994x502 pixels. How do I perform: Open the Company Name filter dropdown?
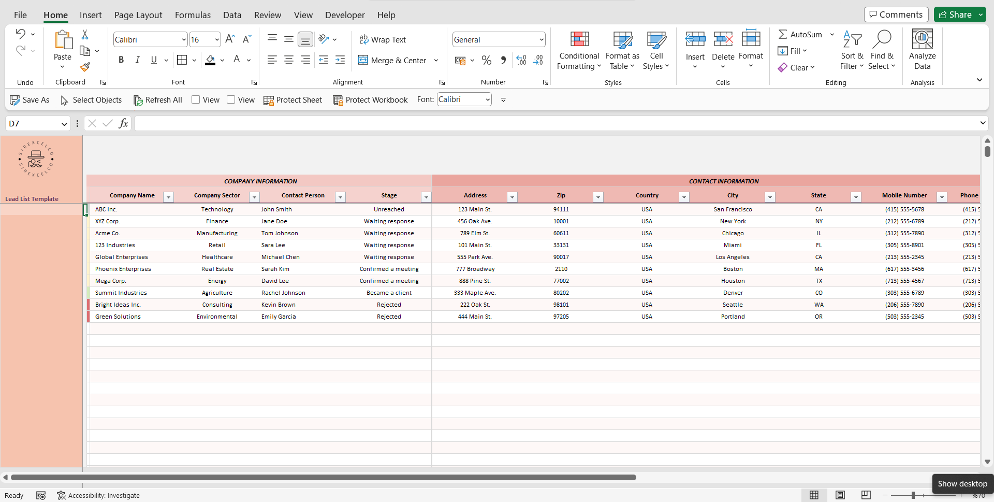168,197
